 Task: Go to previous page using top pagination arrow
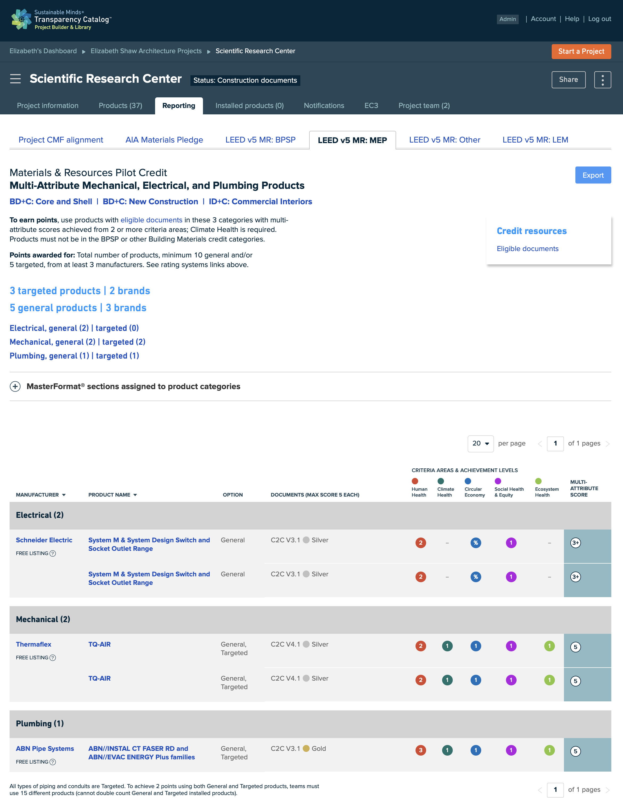(540, 443)
